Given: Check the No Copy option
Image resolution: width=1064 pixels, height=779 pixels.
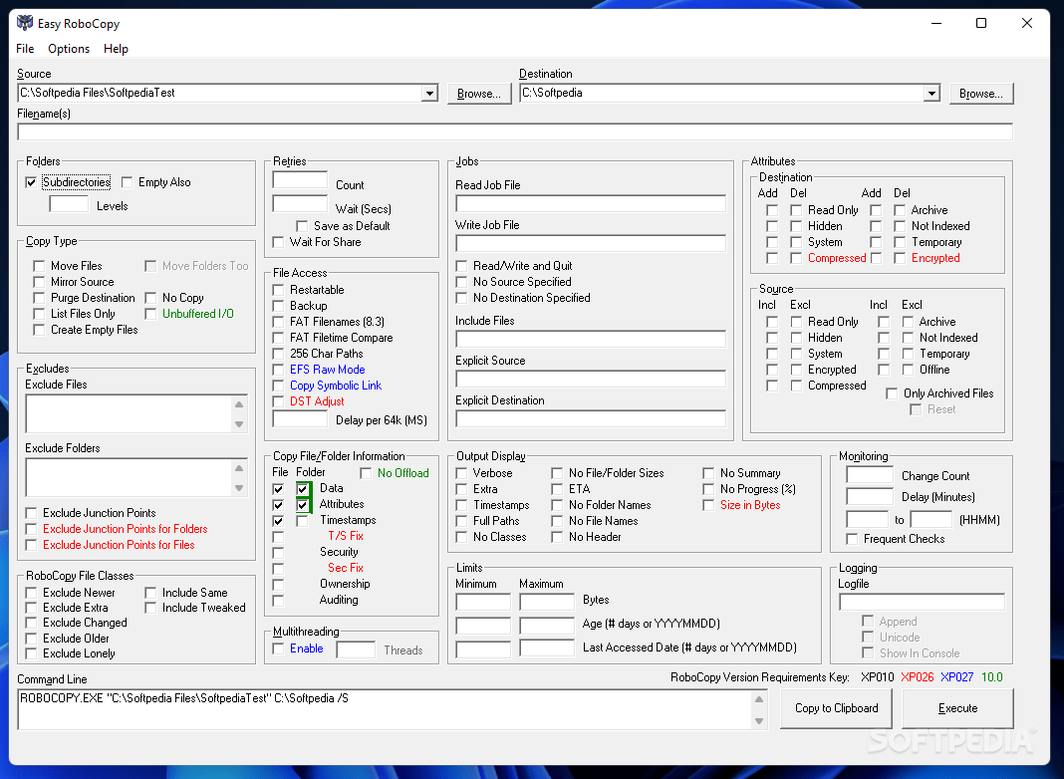Looking at the screenshot, I should (150, 298).
